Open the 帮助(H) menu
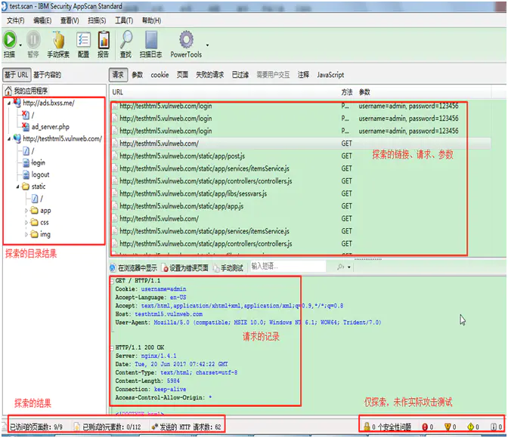The height and width of the screenshot is (438, 508). click(152, 20)
